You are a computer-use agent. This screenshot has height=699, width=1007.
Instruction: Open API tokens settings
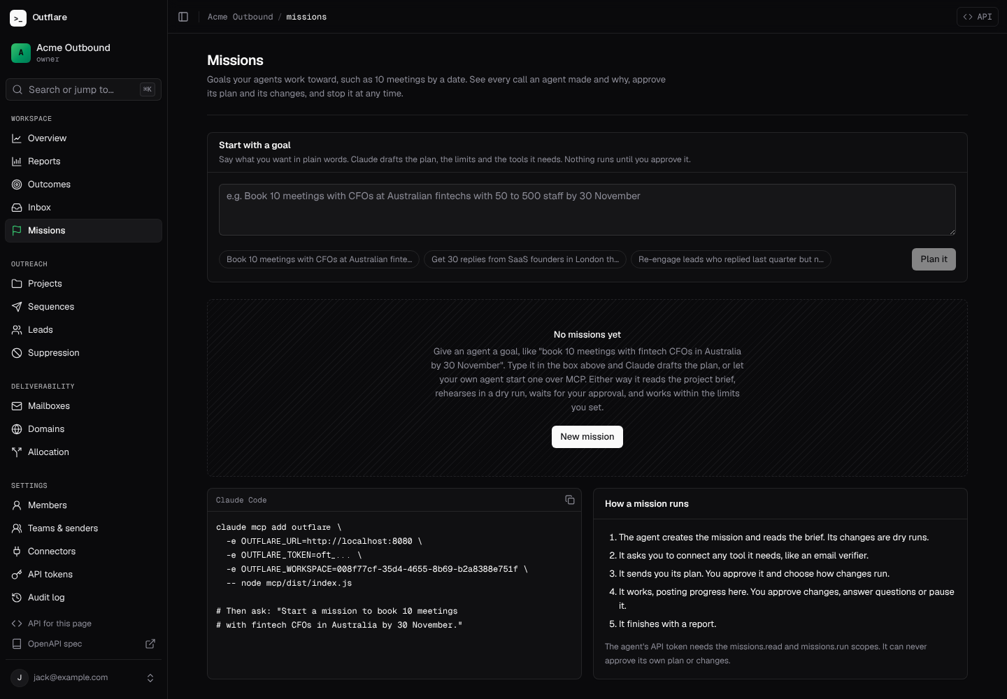pos(83,575)
